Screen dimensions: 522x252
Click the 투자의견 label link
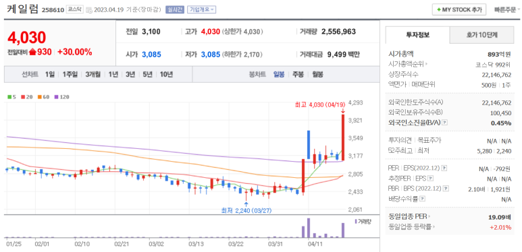coord(400,140)
